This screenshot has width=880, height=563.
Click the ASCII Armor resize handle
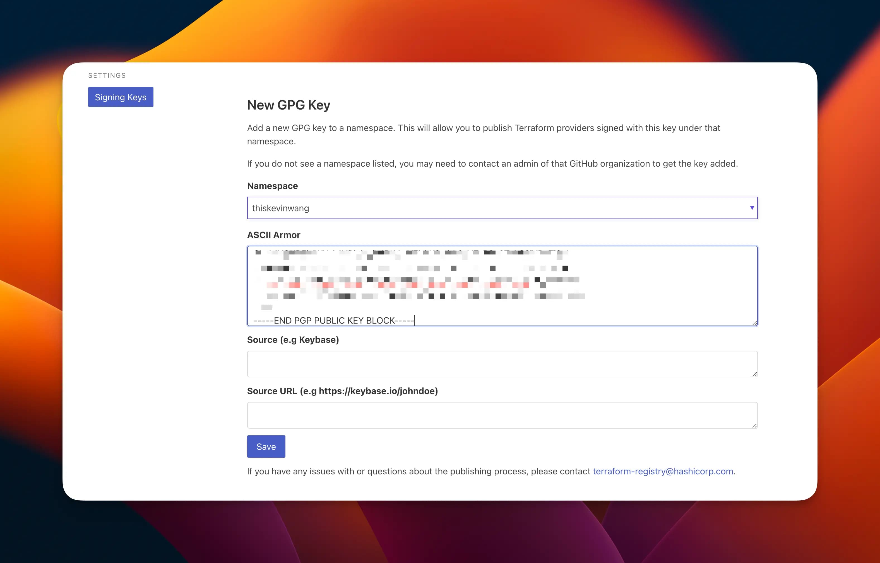[754, 323]
